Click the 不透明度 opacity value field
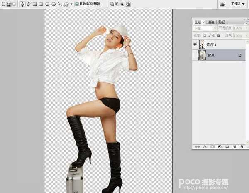The width and height of the screenshot is (249, 193). (238, 28)
